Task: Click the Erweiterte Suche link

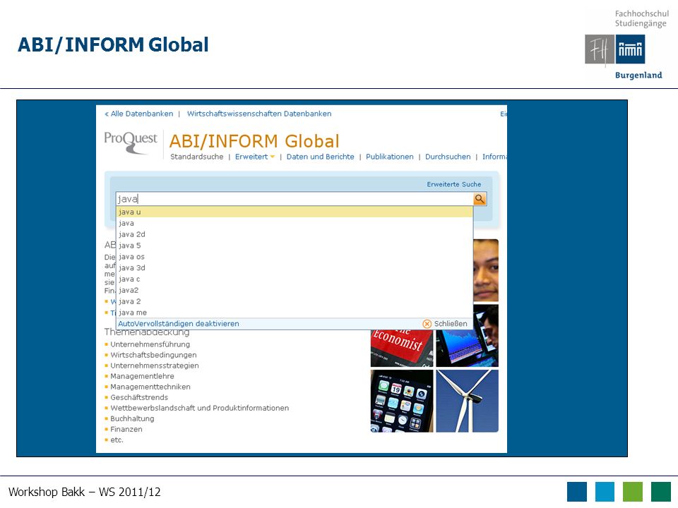Action: click(x=454, y=184)
